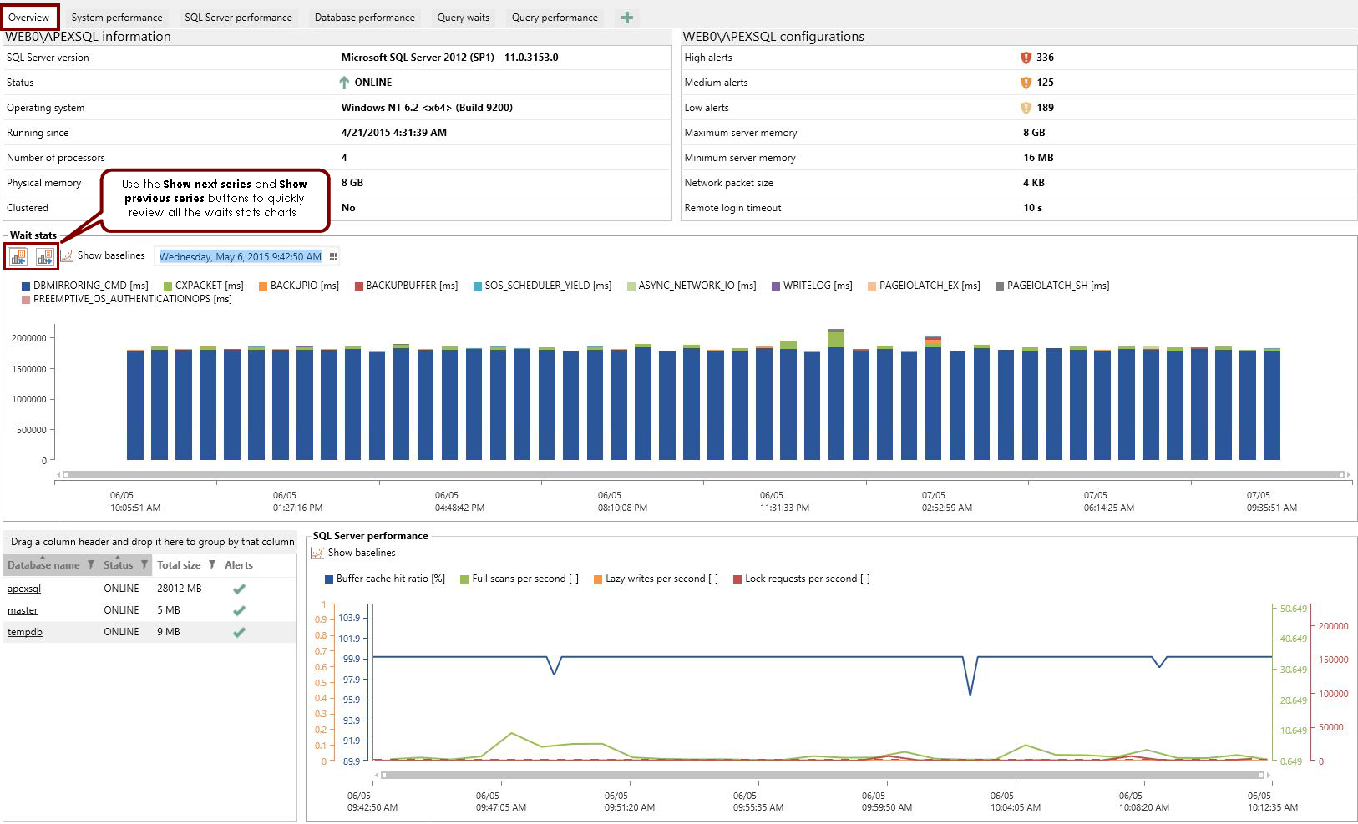Click the Maximum server memory 8 GB value
1358x824 pixels.
(1034, 133)
